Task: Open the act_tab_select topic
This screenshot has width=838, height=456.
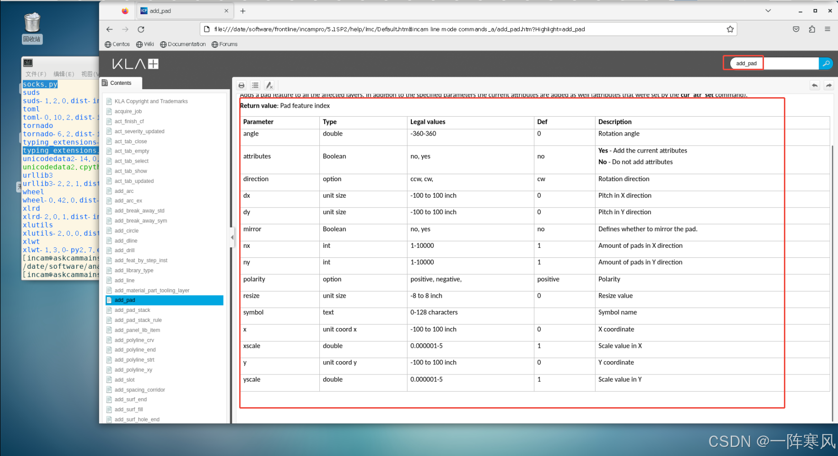Action: [131, 161]
